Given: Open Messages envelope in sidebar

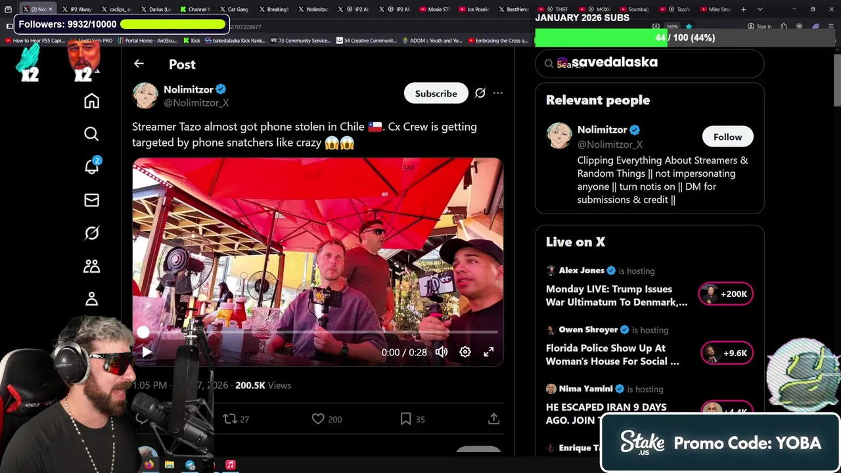Looking at the screenshot, I should coord(91,200).
